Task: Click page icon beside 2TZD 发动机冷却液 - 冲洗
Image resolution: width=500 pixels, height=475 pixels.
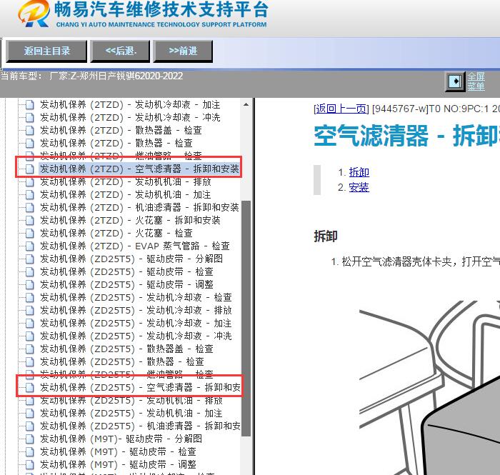Action: [30, 117]
